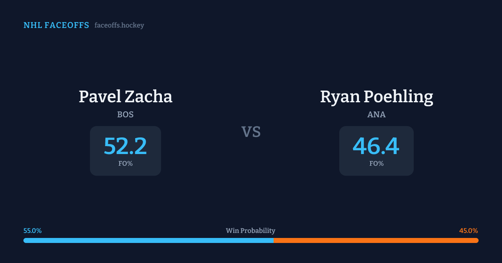
Task: Click the FO% label under 46.4
Action: click(x=376, y=164)
